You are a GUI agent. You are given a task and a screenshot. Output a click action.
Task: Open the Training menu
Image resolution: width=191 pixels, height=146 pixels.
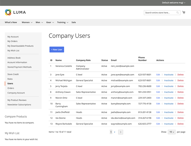(x=63, y=22)
